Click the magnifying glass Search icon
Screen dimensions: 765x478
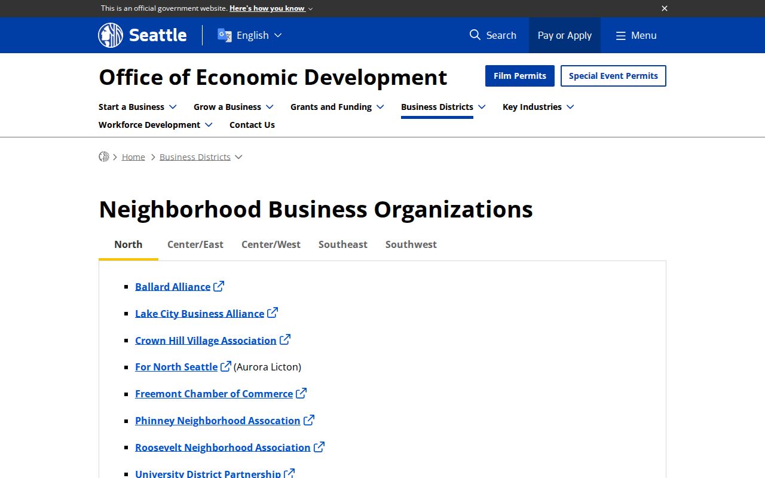tap(475, 35)
